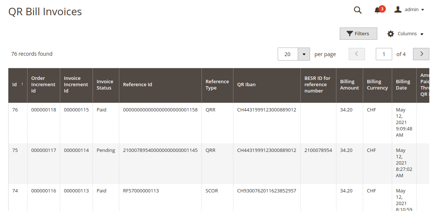Sort by Reference Id column header
The image size is (439, 211).
[x=138, y=85]
